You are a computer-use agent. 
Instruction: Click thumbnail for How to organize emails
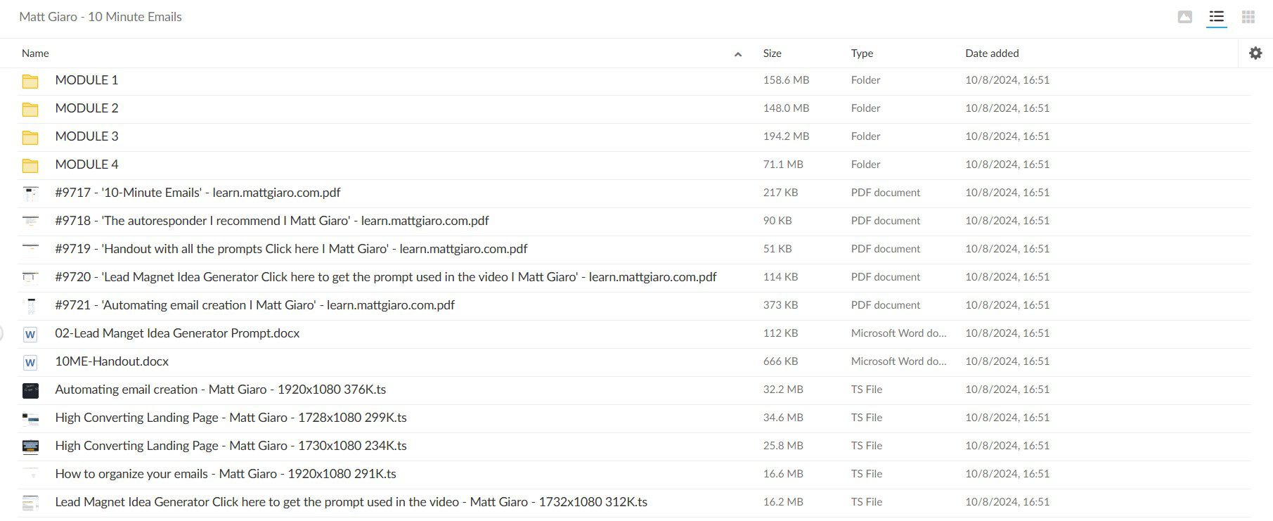point(30,475)
